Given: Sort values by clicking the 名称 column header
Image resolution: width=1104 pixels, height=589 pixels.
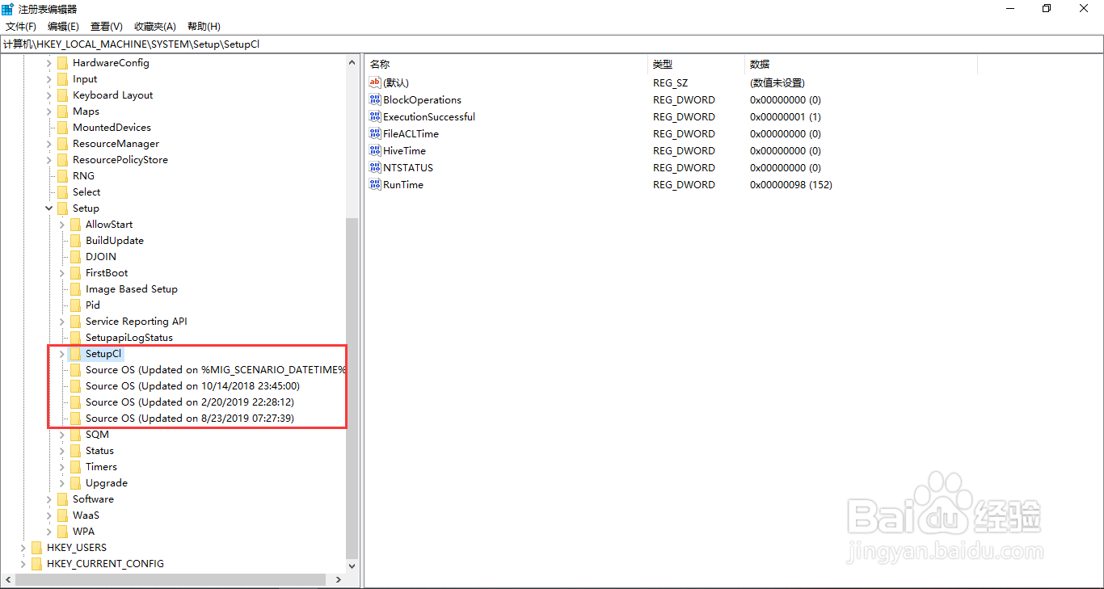Looking at the screenshot, I should (x=377, y=64).
